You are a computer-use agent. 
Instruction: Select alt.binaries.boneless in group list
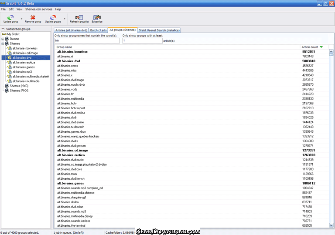(191, 52)
